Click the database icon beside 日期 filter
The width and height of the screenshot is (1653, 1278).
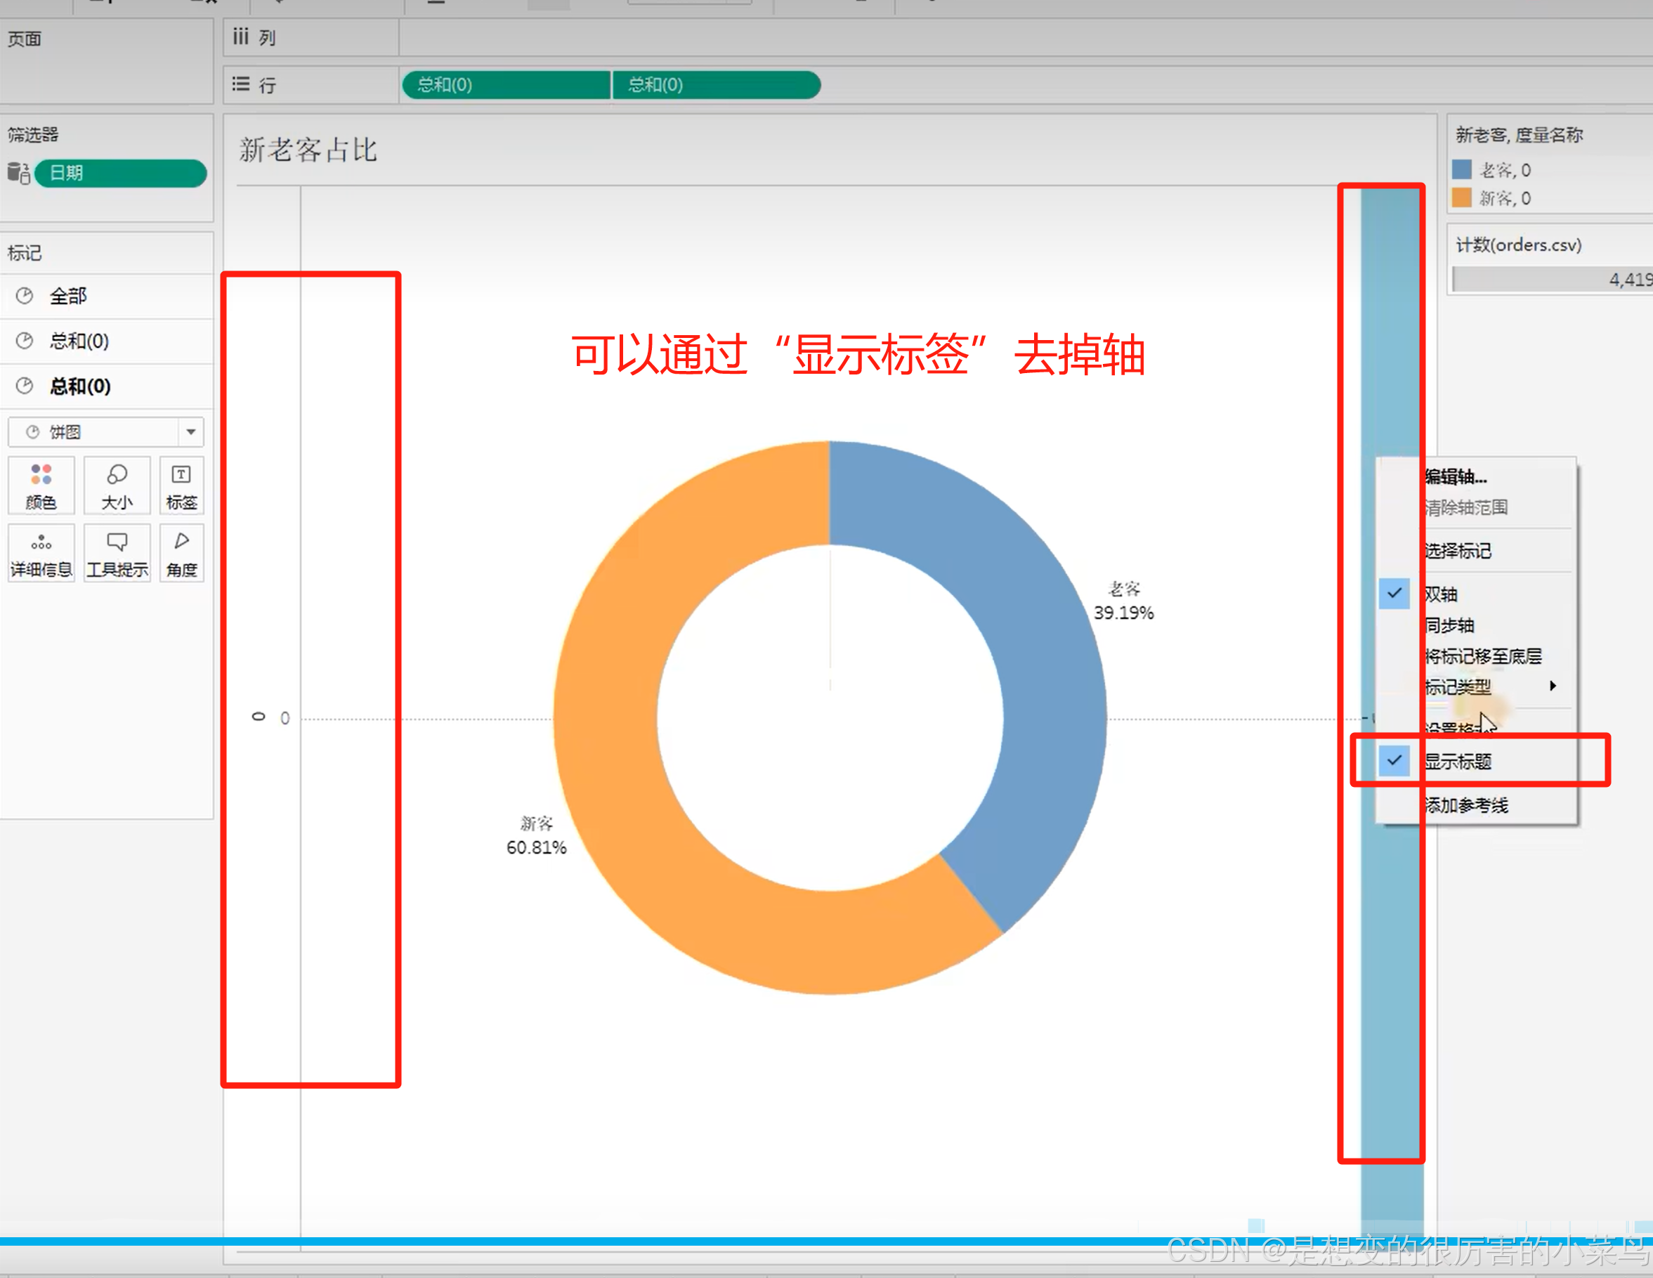click(x=18, y=173)
